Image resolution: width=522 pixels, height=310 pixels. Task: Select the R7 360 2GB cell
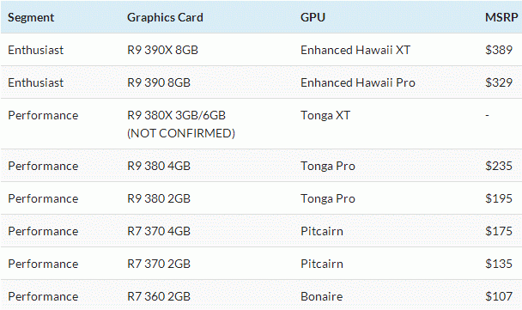(x=159, y=296)
